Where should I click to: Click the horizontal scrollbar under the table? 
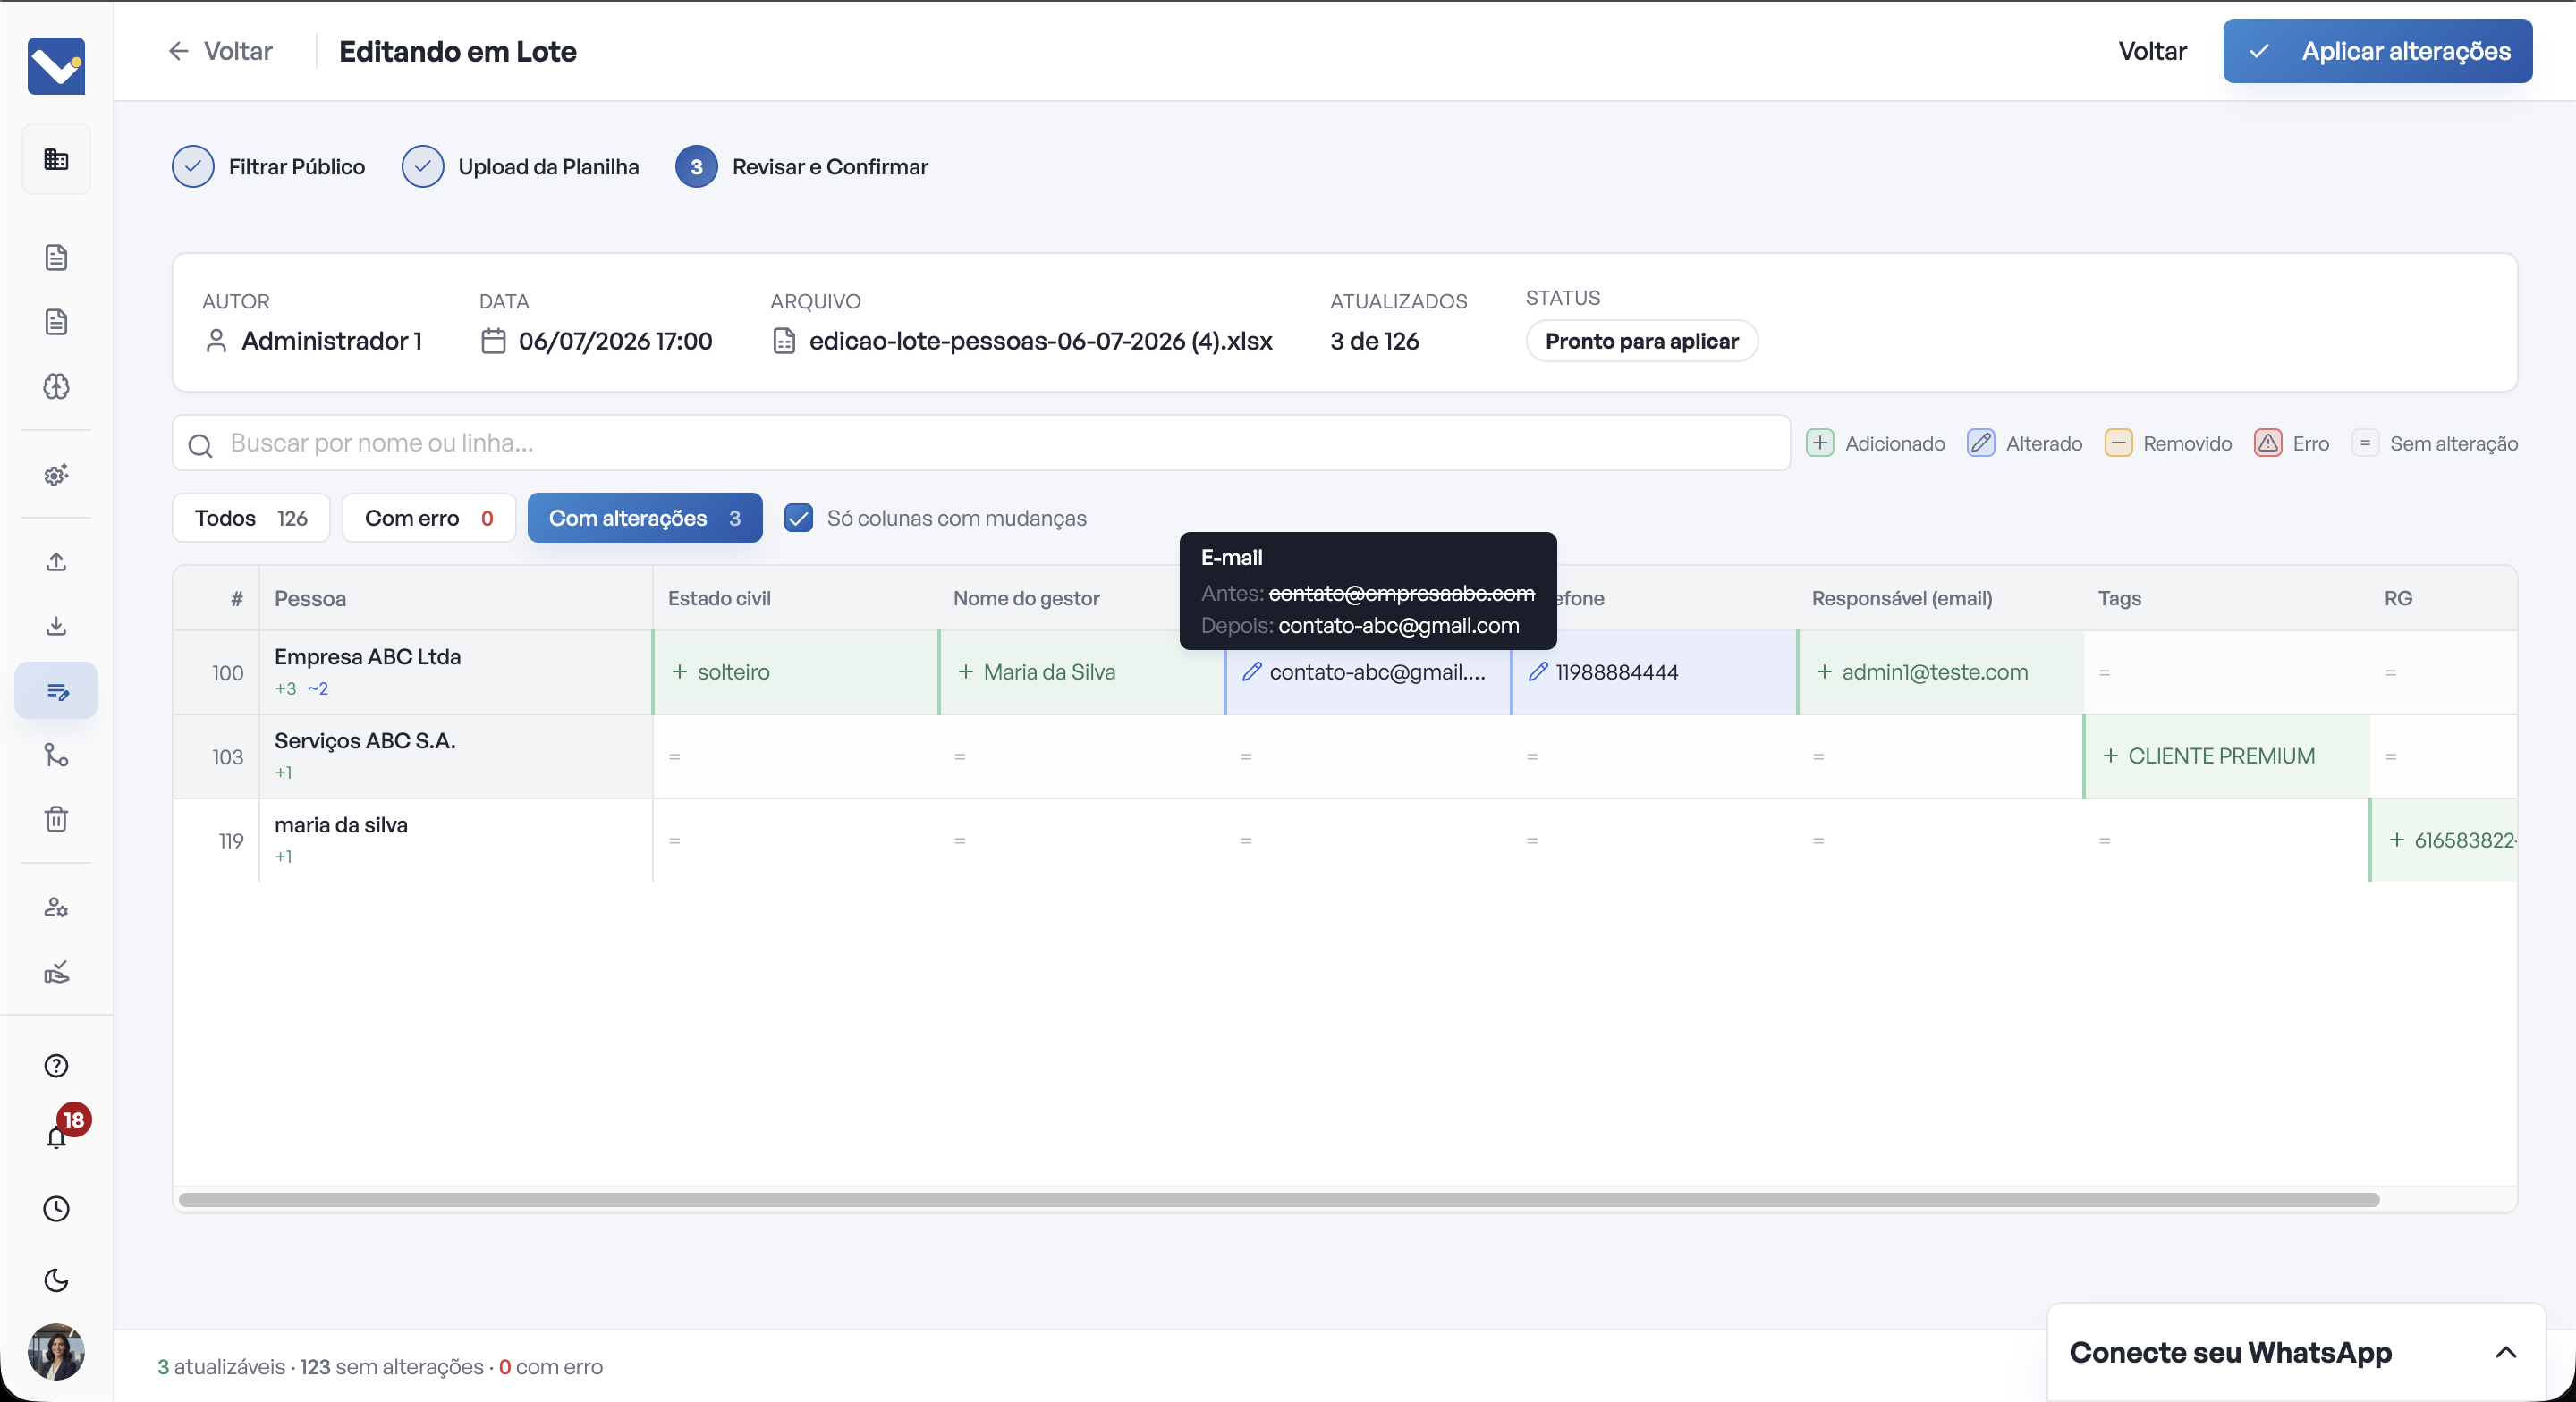click(x=1279, y=1200)
